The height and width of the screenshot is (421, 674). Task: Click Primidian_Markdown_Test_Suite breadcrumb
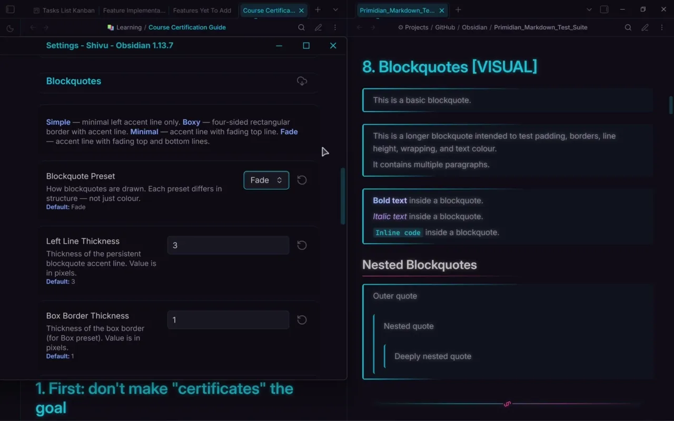pos(541,27)
